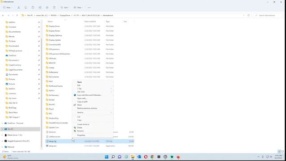The height and width of the screenshot is (161, 286).
Task: Open the See more ellipsis toolbar menu
Action: click(89, 8)
